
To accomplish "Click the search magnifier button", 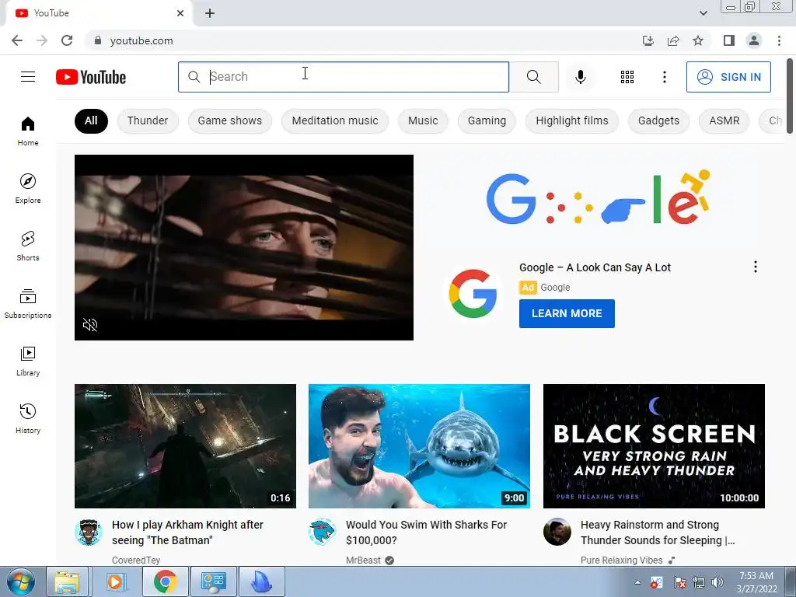I will coord(533,77).
